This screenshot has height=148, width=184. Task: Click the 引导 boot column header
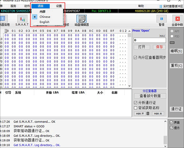click(8, 93)
